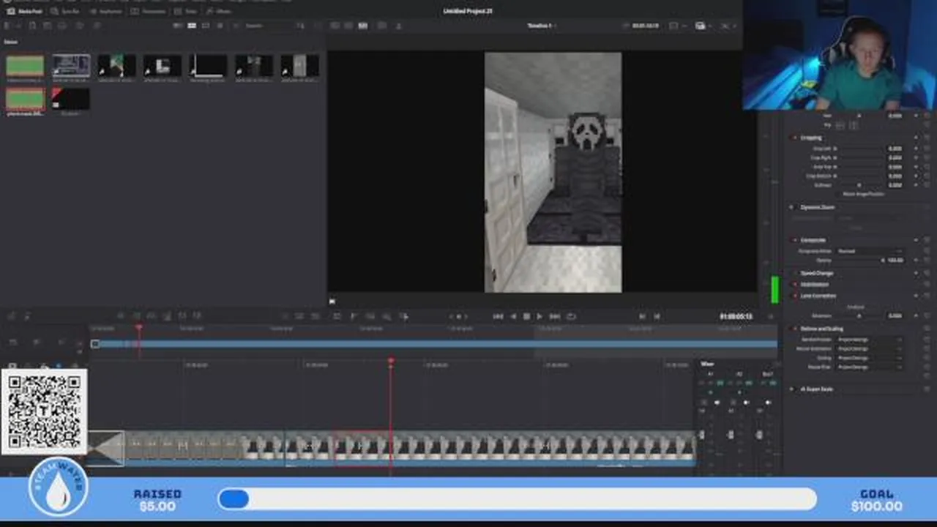Add keyframe for Crop Right
Image resolution: width=937 pixels, height=527 pixels.
click(x=916, y=157)
